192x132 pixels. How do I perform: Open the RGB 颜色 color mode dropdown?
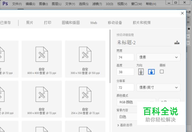click(136, 102)
